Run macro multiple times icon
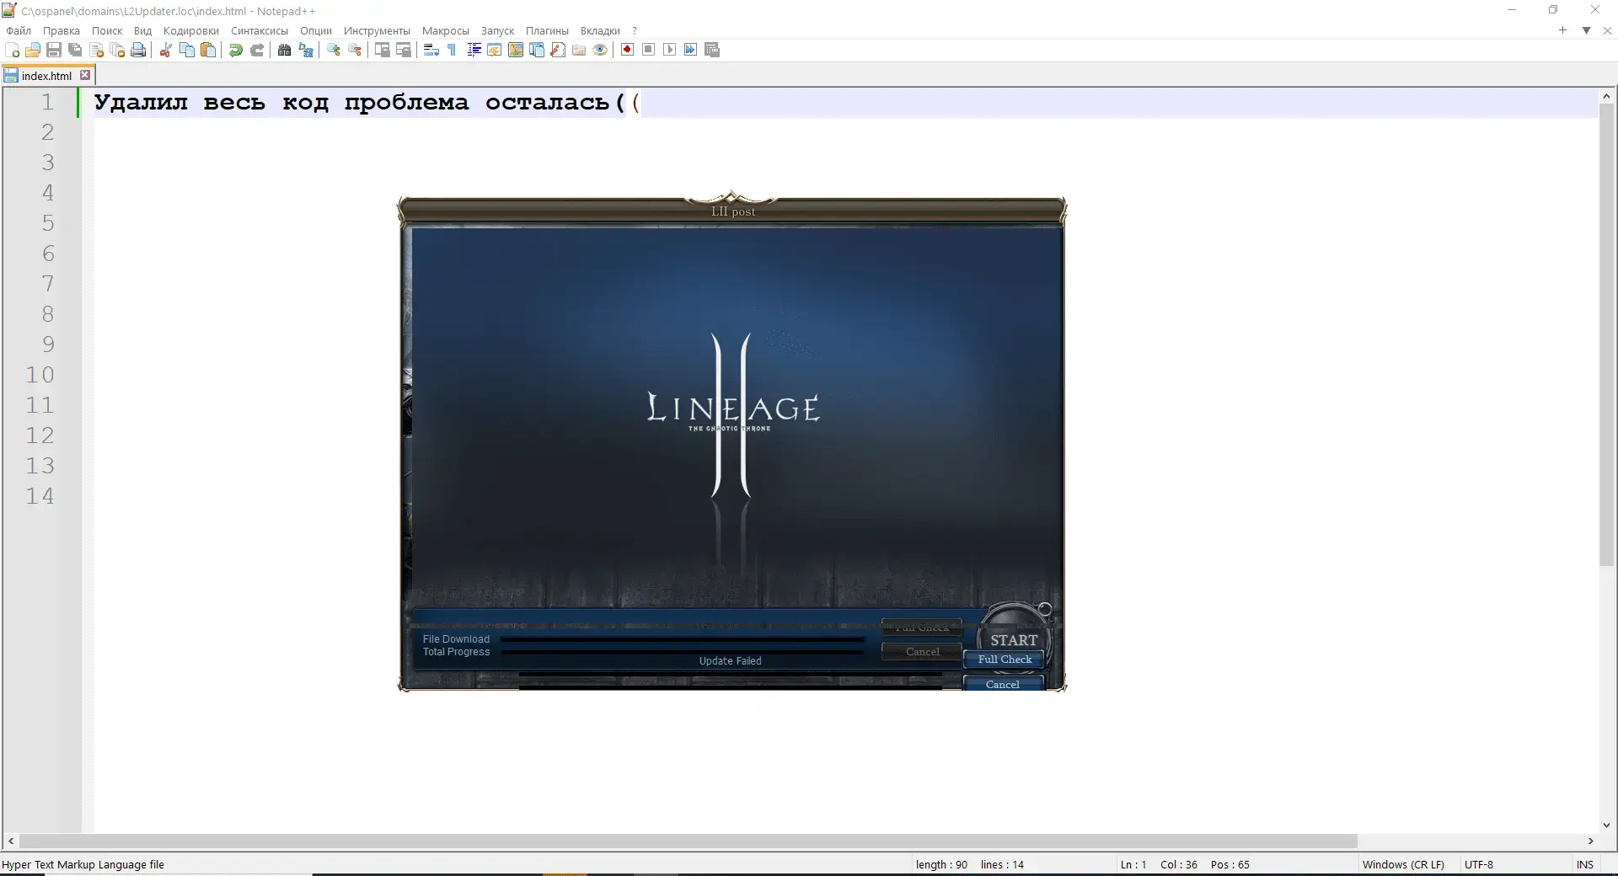 point(691,50)
